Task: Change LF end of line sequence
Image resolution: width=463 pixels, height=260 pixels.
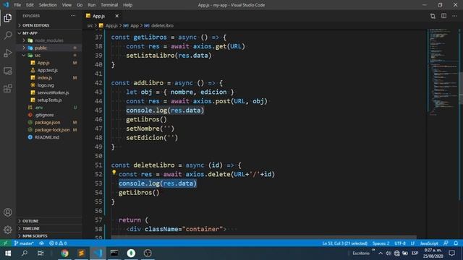Action: (412, 243)
